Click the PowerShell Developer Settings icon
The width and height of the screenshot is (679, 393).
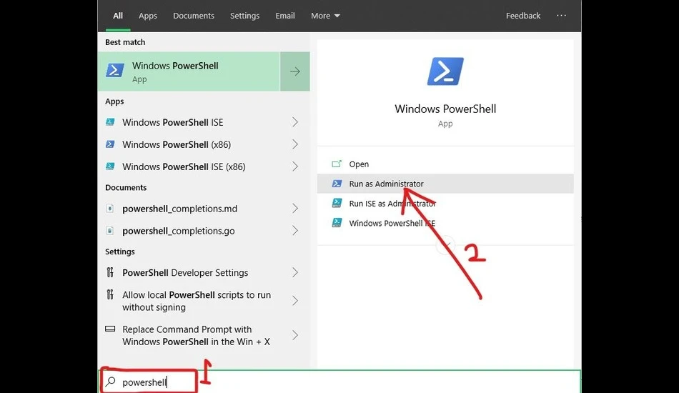(110, 272)
